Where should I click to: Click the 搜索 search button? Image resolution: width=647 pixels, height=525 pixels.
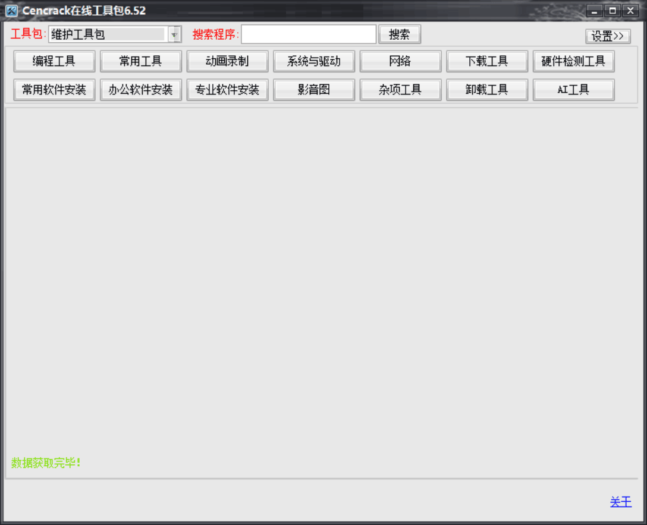[400, 34]
